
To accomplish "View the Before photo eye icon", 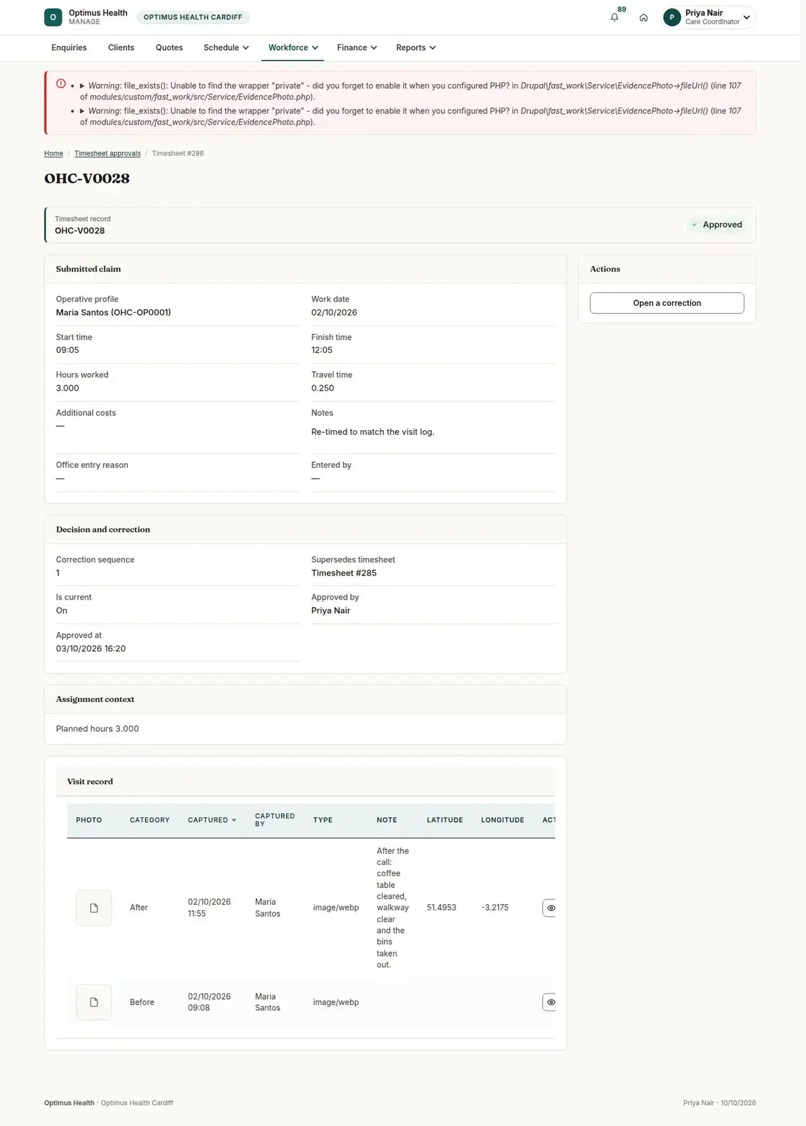I will coord(550,1002).
